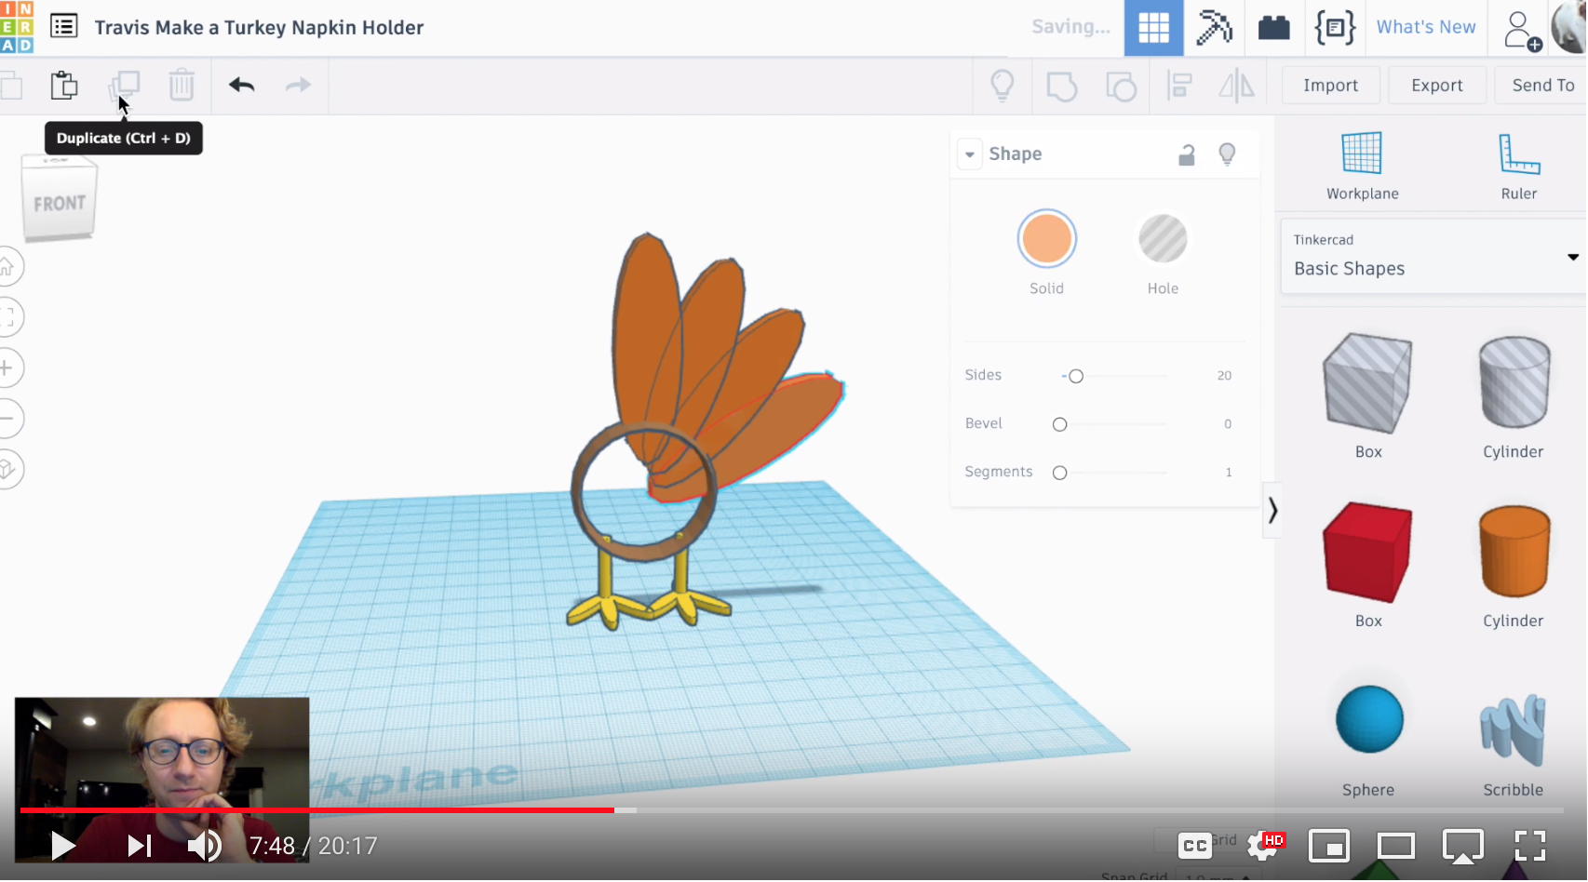Image resolution: width=1588 pixels, height=882 pixels.
Task: Open the Codeblocks icon with braces
Action: pos(1335,28)
